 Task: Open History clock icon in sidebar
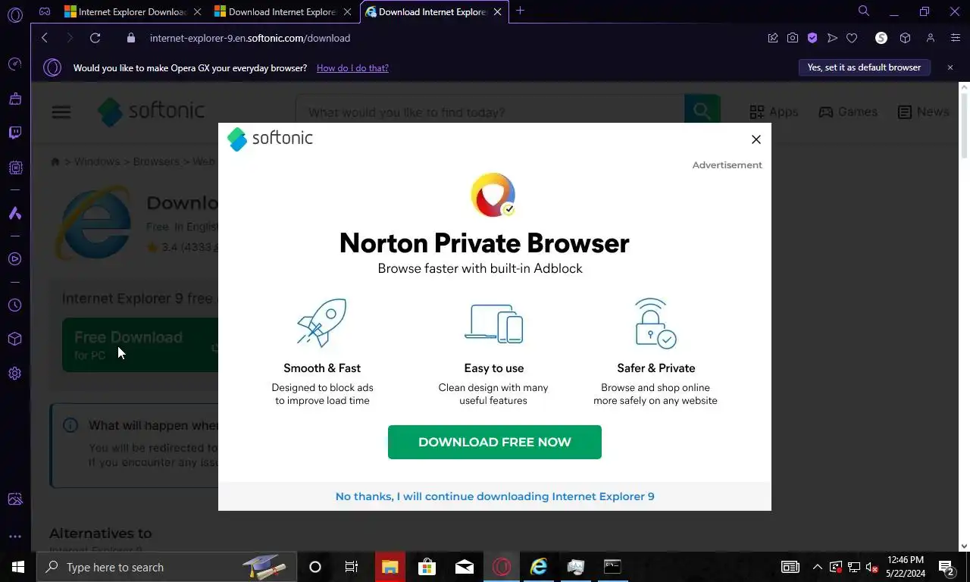(x=14, y=305)
